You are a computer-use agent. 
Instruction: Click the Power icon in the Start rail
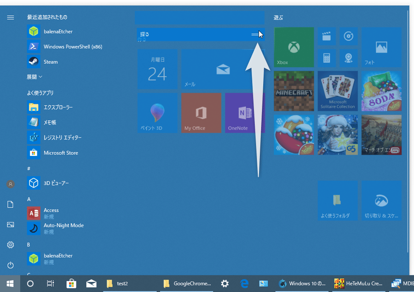tap(11, 265)
